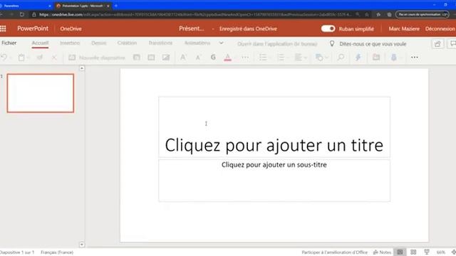Insert a picture with ribbon icon

click(166, 58)
